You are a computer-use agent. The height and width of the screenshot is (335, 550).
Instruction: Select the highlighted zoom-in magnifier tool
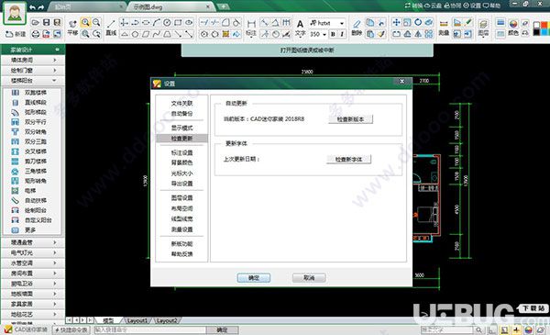85,22
